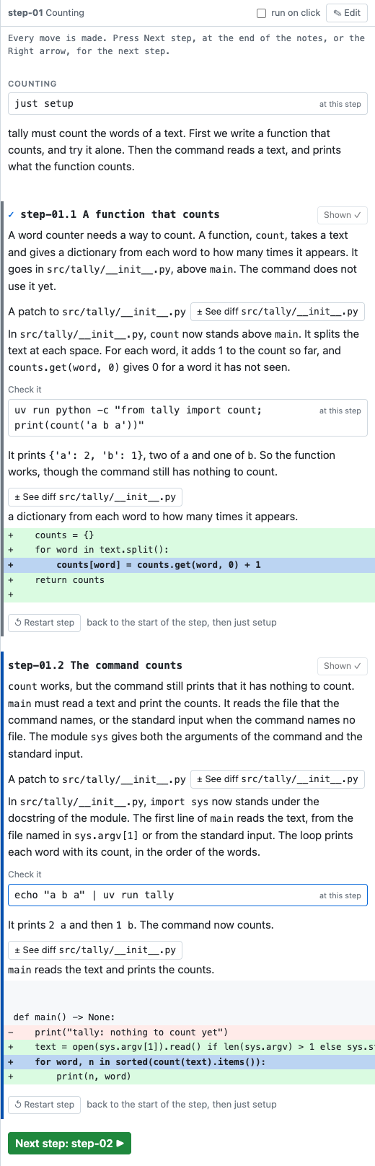Open See diff button beside step-01.1 patch
Image resolution: width=375 pixels, height=1166 pixels.
(x=278, y=312)
